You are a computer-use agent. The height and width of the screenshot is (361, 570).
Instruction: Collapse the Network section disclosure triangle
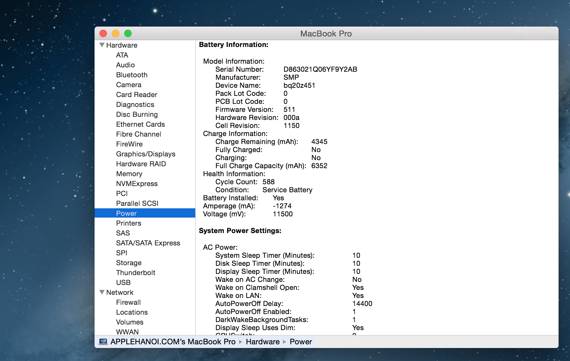coord(102,292)
